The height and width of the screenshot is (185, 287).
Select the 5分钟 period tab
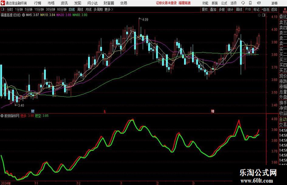coord(29,9)
